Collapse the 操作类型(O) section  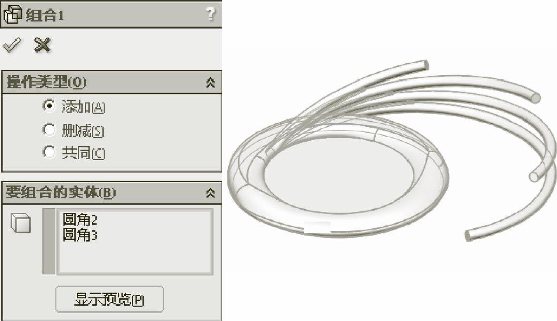[211, 83]
